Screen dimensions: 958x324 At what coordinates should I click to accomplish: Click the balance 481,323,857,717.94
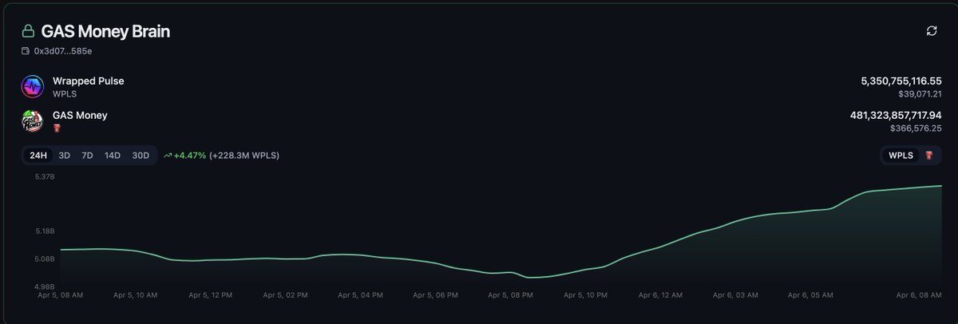click(x=897, y=116)
